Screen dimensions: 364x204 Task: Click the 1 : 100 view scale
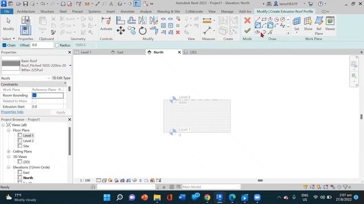click(x=85, y=180)
